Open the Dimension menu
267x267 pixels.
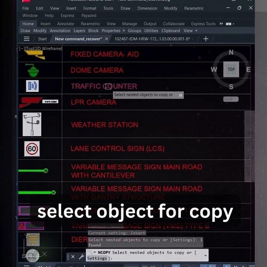147,8
